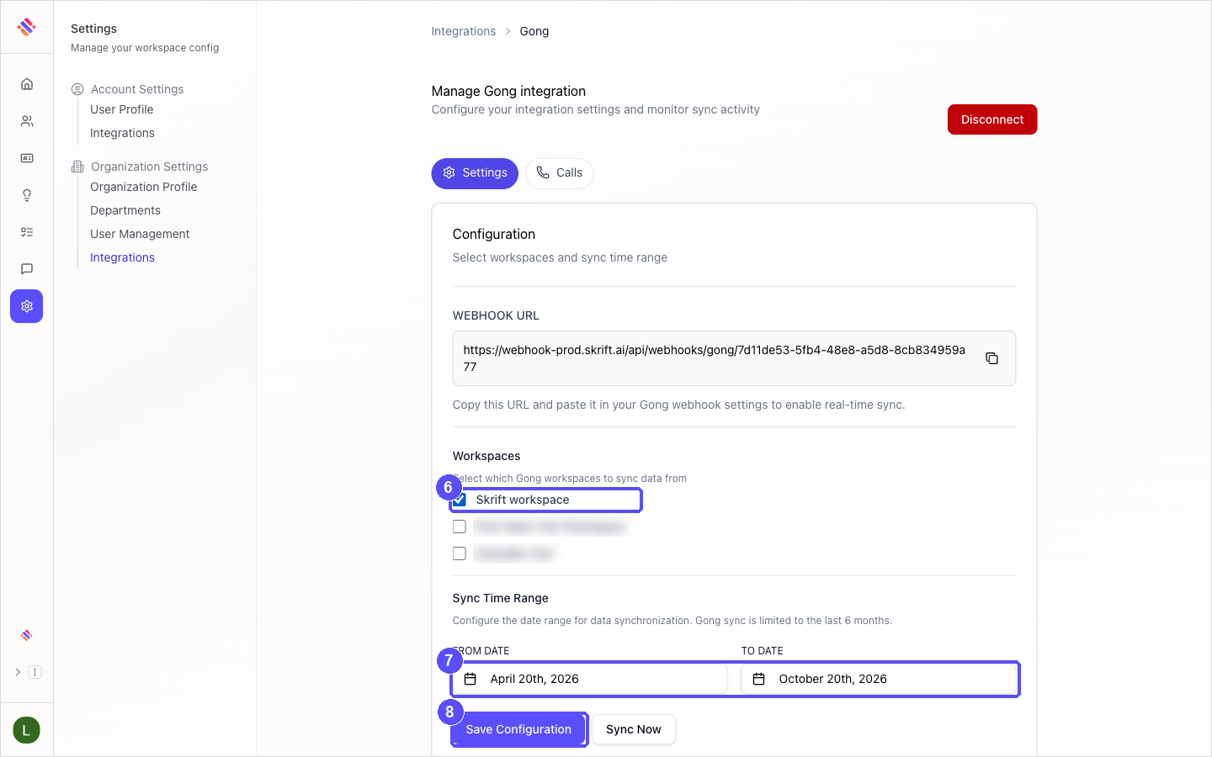
Task: Open Organization Profile settings
Action: (x=144, y=187)
